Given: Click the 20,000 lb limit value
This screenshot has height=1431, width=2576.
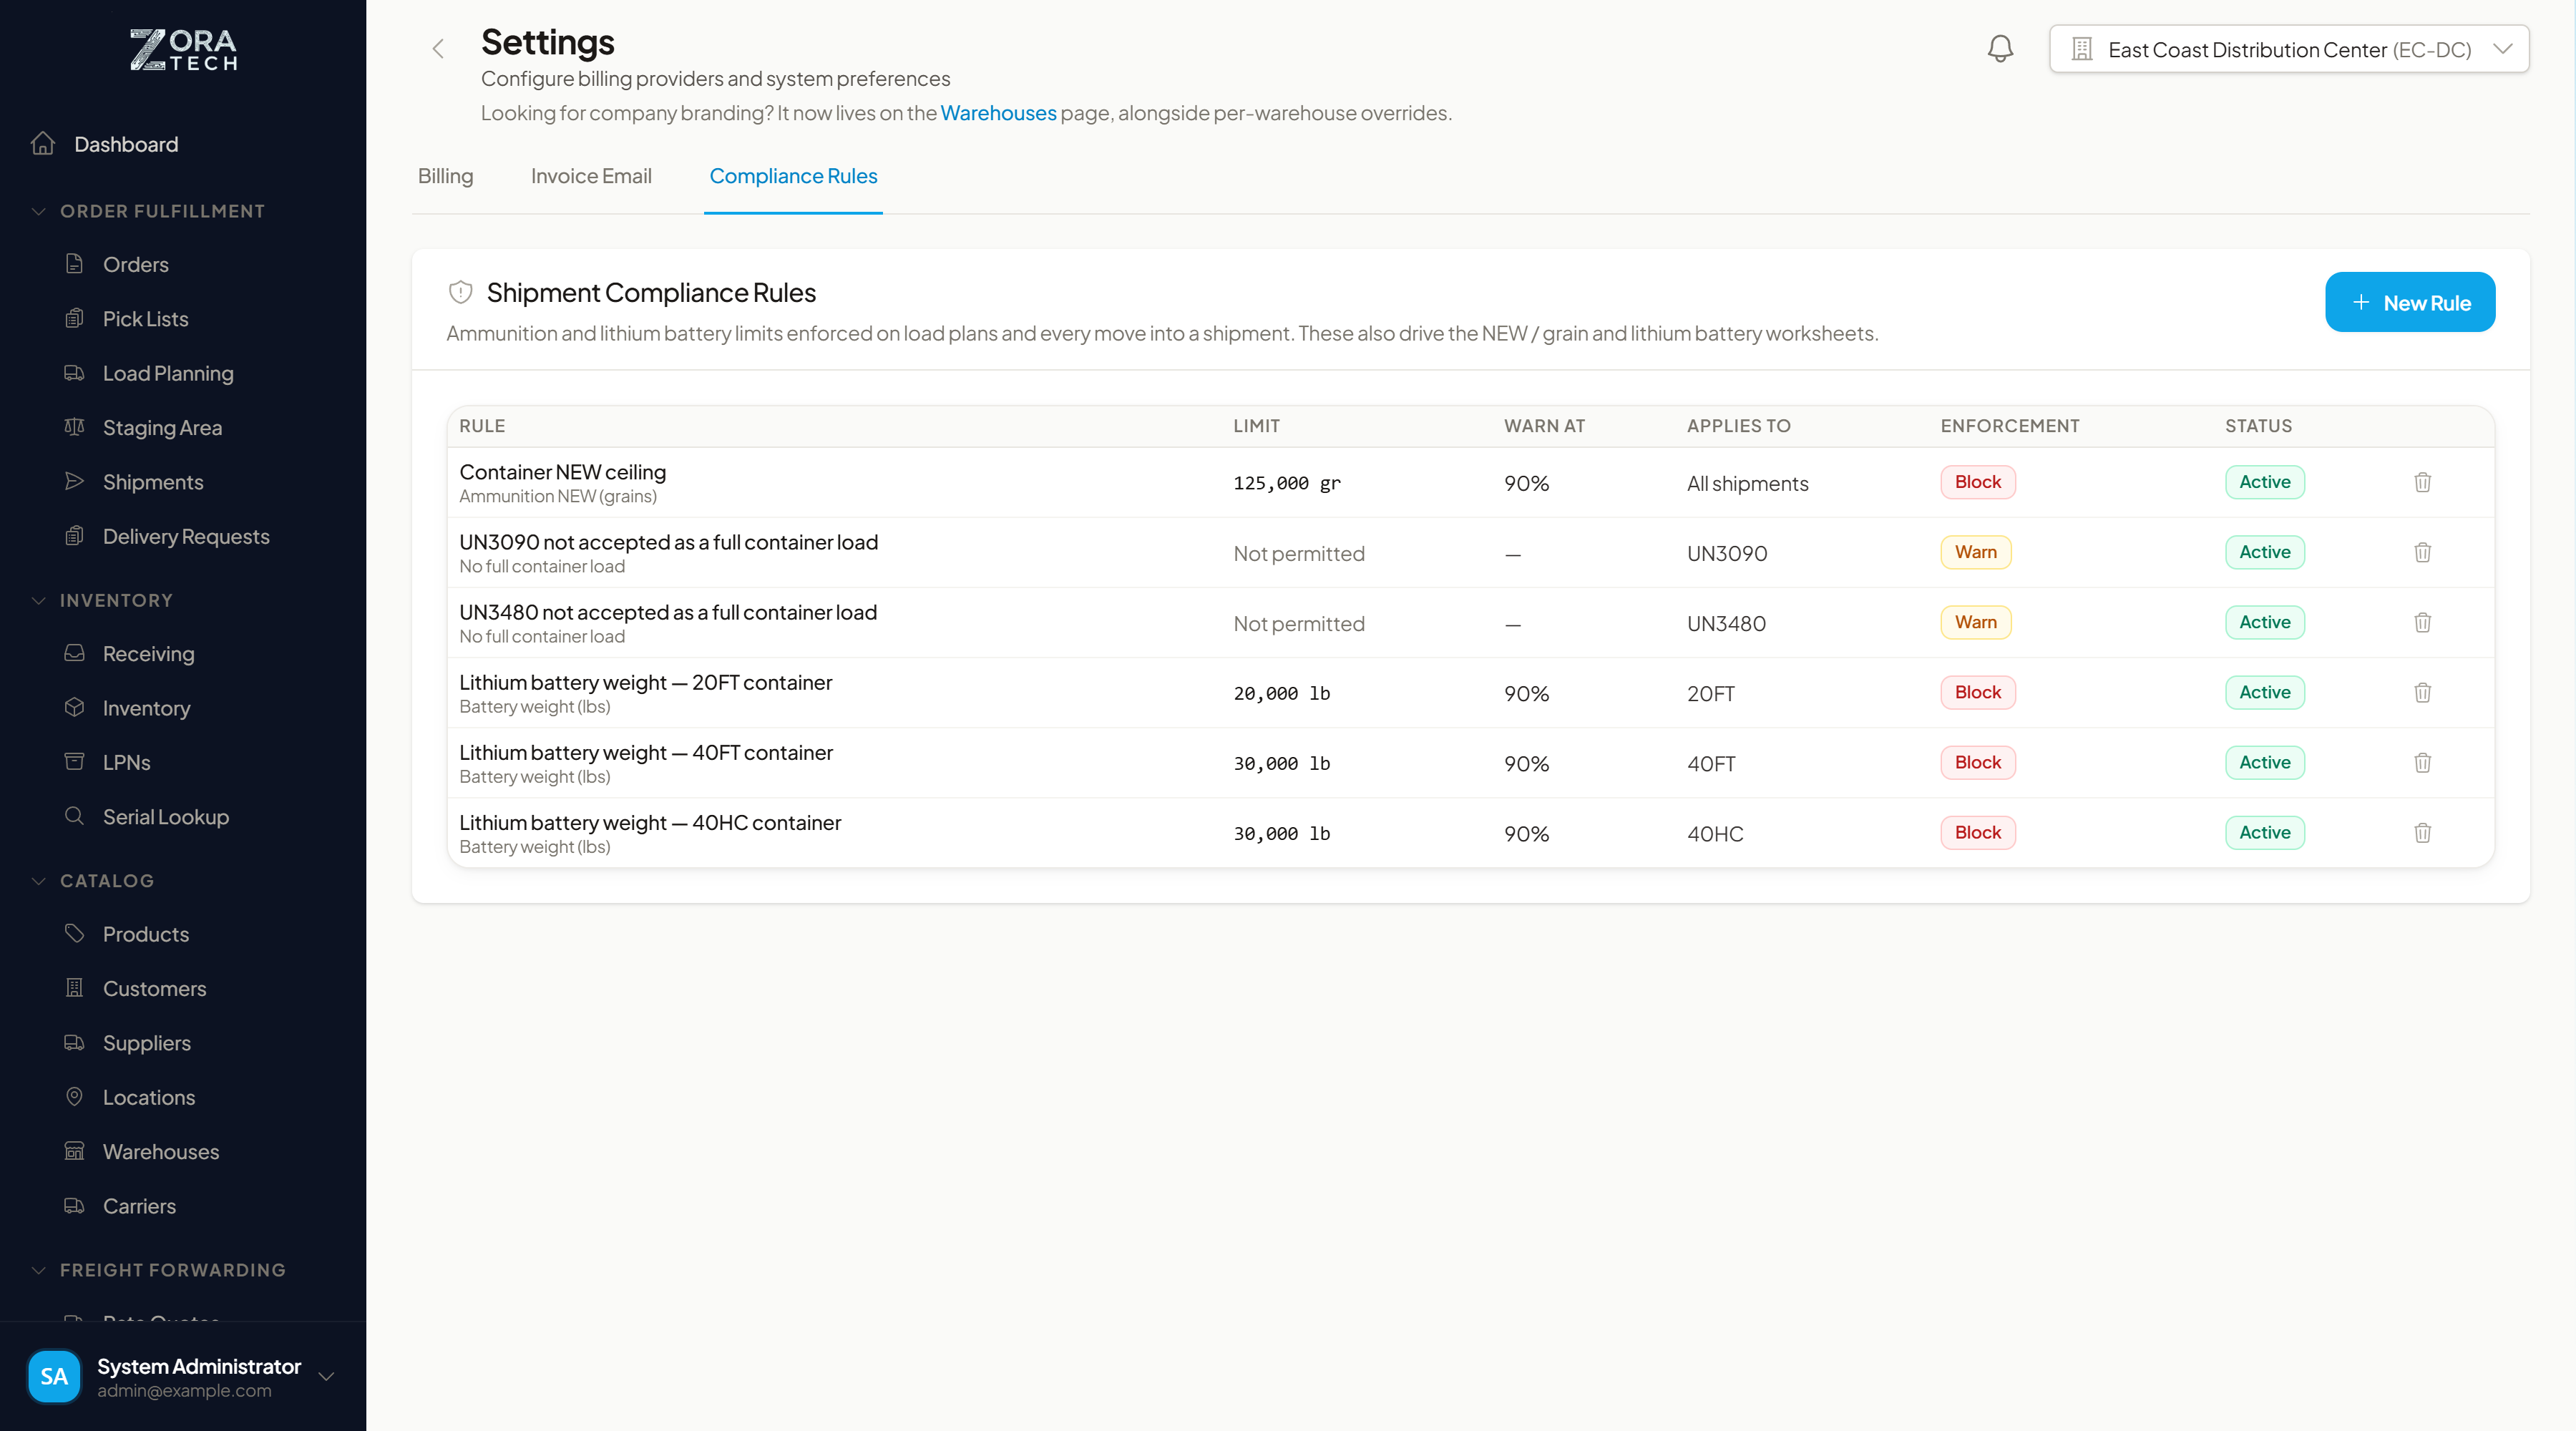Looking at the screenshot, I should (1282, 693).
